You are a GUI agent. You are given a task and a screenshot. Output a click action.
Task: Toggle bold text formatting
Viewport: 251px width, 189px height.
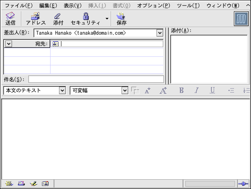point(181,90)
